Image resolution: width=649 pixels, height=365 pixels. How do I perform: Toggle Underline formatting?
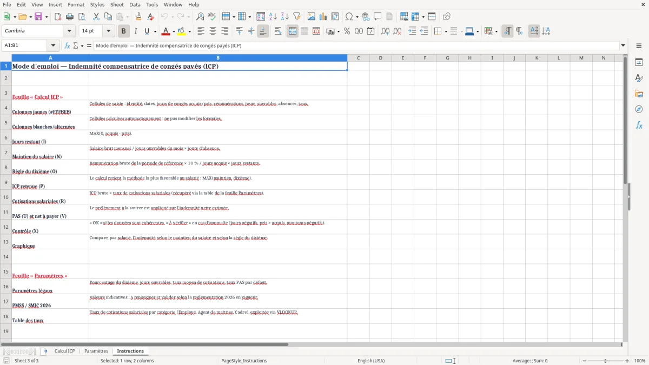[x=147, y=31]
